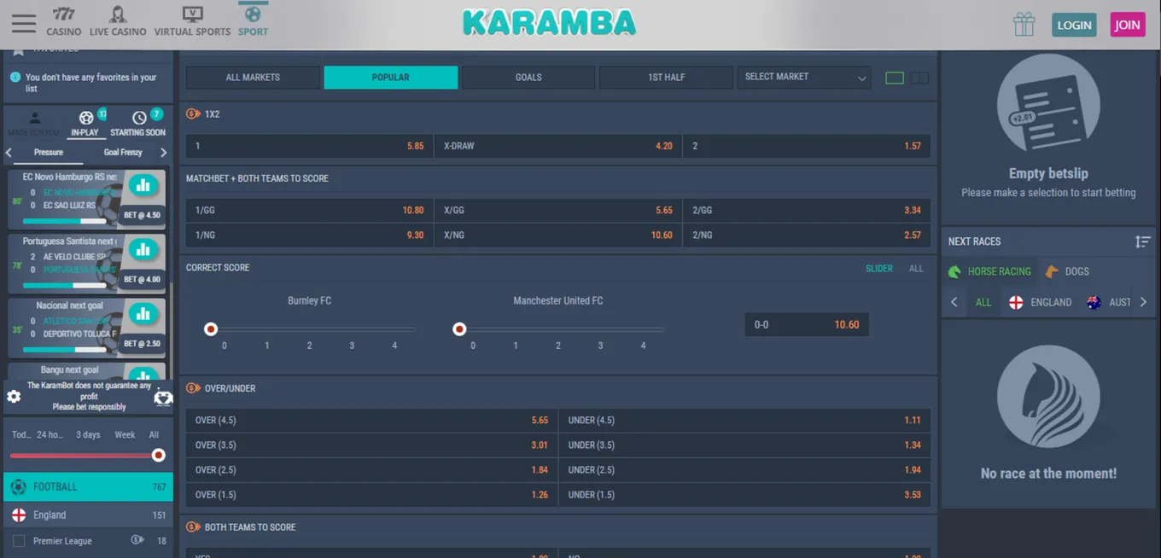Screen dimensions: 1161x558
Task: Tick the Premier League checkbox
Action: pyautogui.click(x=19, y=541)
